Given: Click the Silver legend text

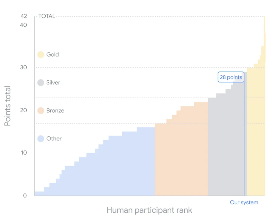Looking at the screenshot, I should pyautogui.click(x=53, y=82).
